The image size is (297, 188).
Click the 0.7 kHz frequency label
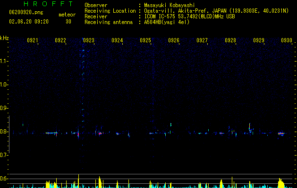pyautogui.click(x=4, y=155)
